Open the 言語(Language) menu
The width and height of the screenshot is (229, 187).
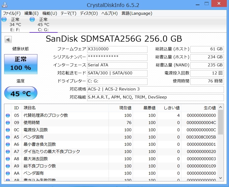137,13
